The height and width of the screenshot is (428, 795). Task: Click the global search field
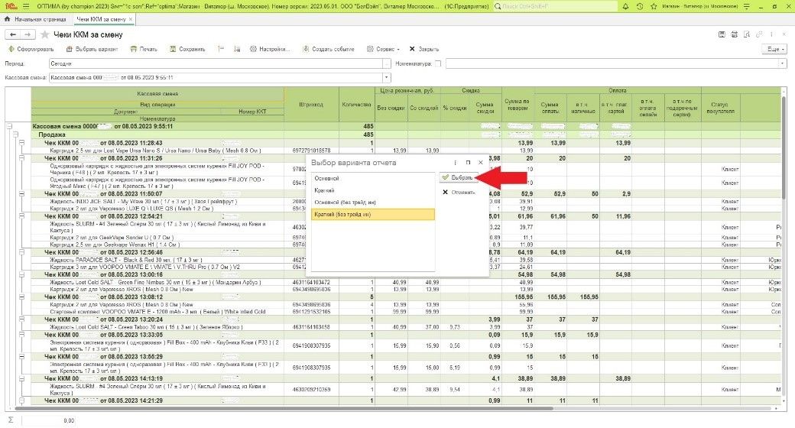click(x=554, y=5)
